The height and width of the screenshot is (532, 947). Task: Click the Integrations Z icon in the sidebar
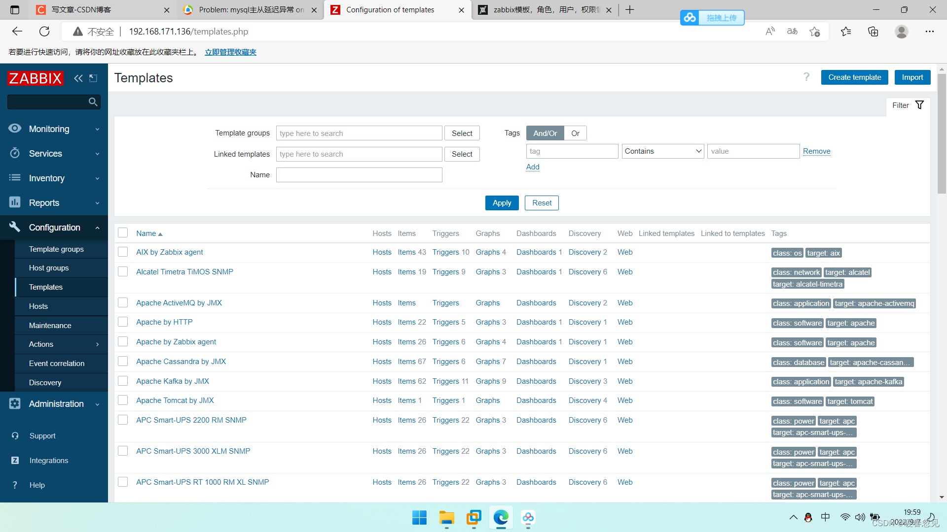(15, 460)
